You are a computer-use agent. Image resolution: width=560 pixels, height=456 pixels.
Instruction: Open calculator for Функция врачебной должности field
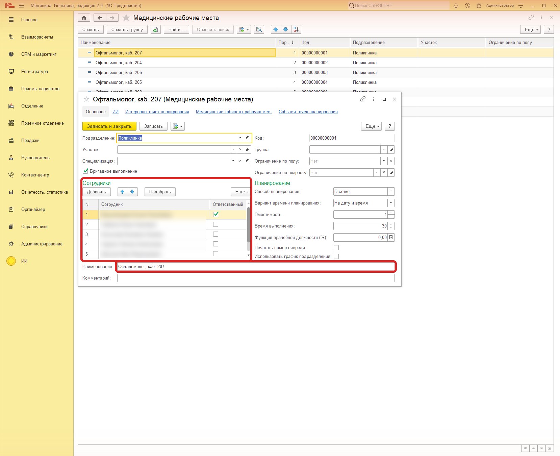click(391, 238)
